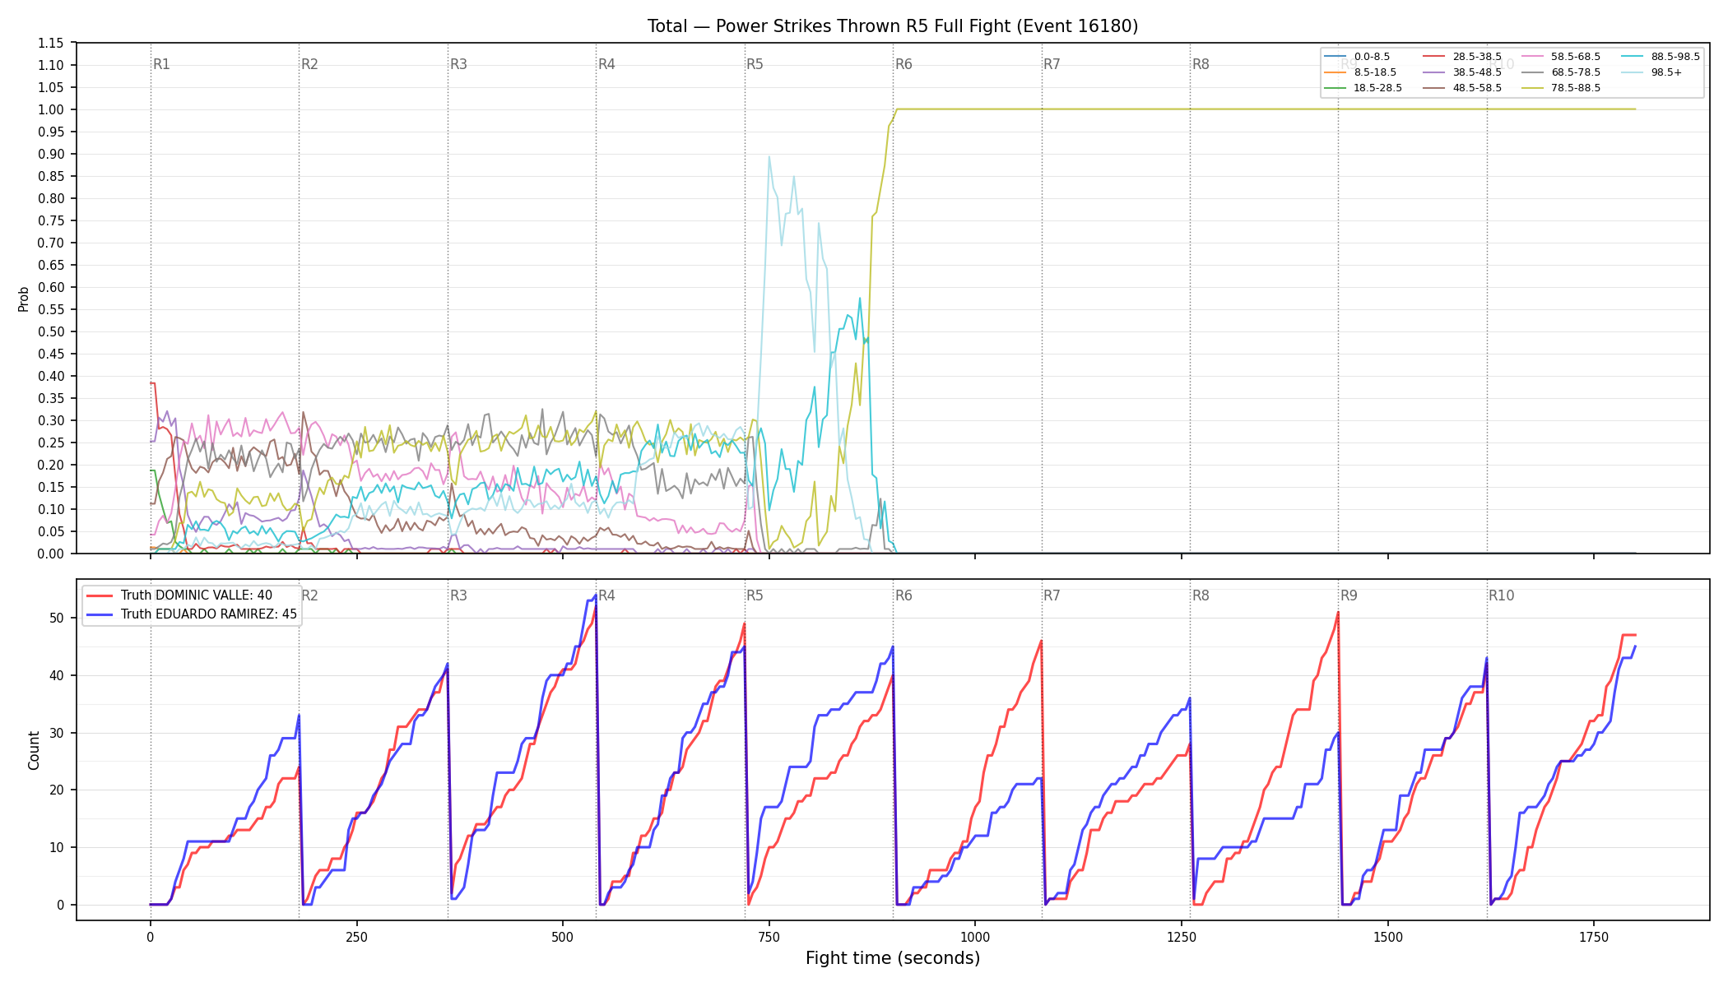
Task: Click the 50 tick on the Count axis
Action: (58, 618)
